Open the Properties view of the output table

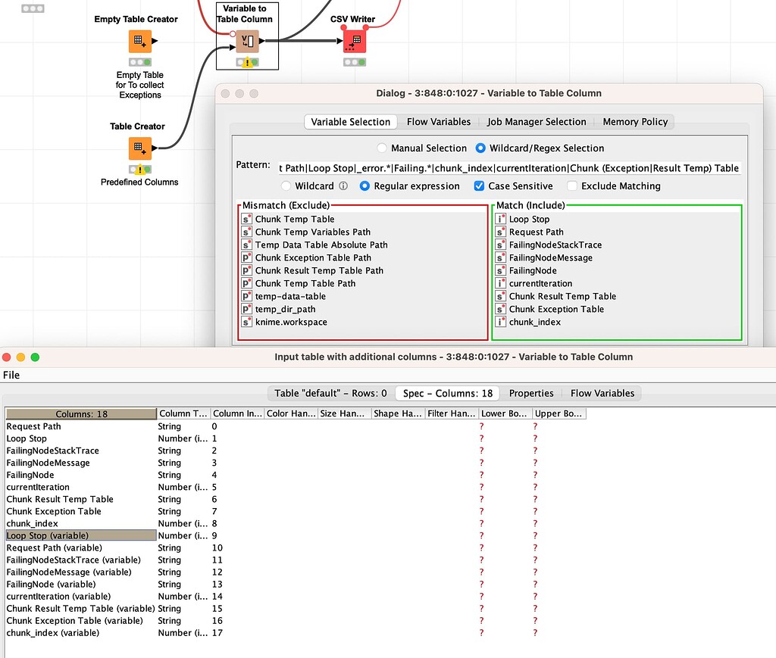coord(531,393)
